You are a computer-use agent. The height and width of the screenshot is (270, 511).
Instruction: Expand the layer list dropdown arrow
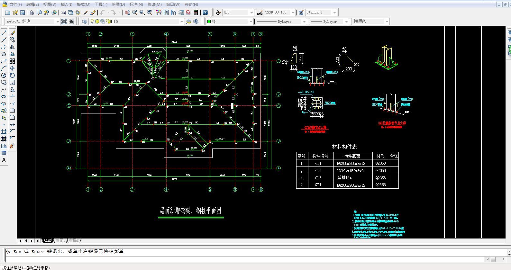pos(182,22)
